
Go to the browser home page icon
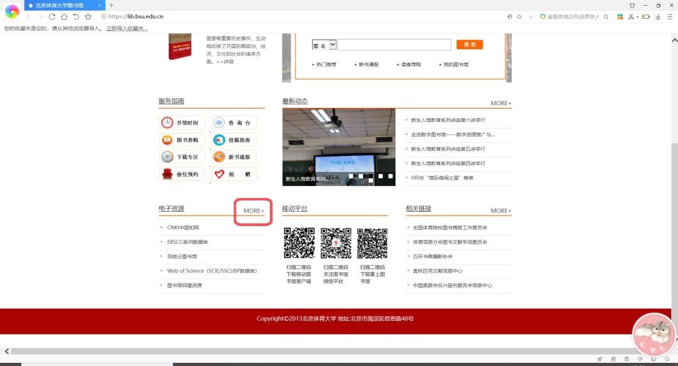point(64,16)
